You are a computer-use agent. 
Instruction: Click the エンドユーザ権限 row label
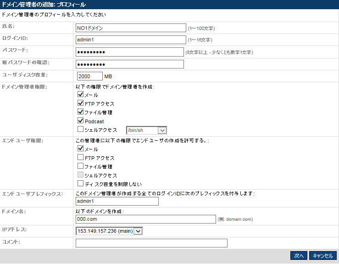point(22,141)
